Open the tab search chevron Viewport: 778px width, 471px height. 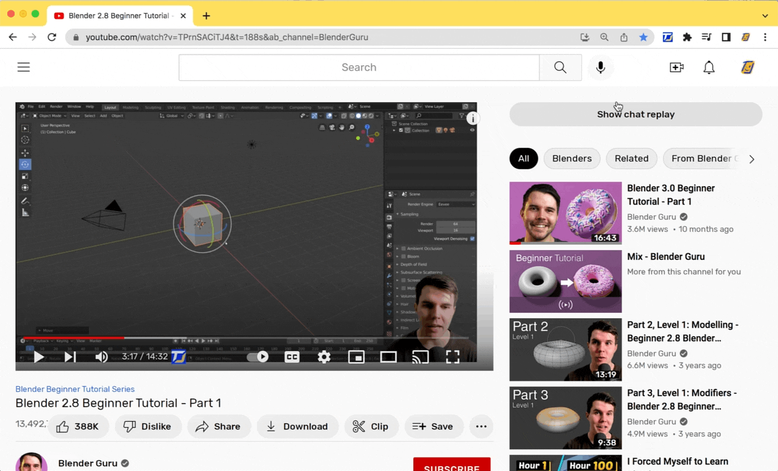(x=765, y=16)
